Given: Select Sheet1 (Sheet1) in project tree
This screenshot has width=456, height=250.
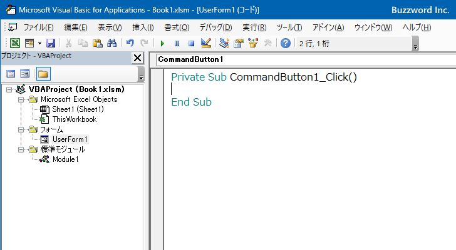Looking at the screenshot, I should coord(78,109).
